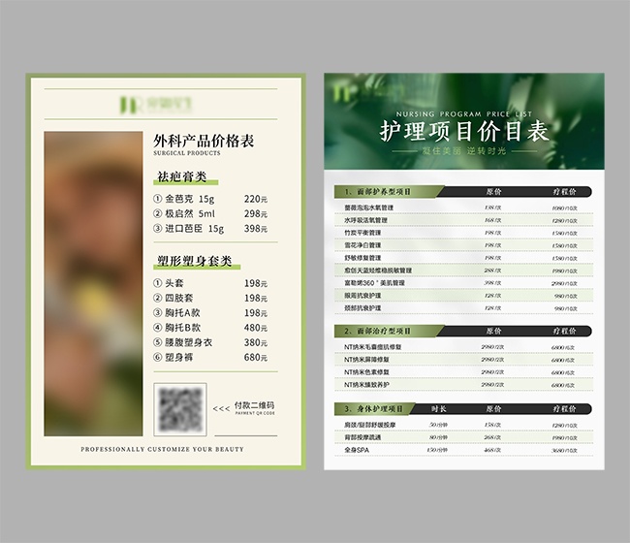This screenshot has height=543, width=630.
Task: Click the 680元 price for 塑身裤
Action: pyautogui.click(x=256, y=358)
